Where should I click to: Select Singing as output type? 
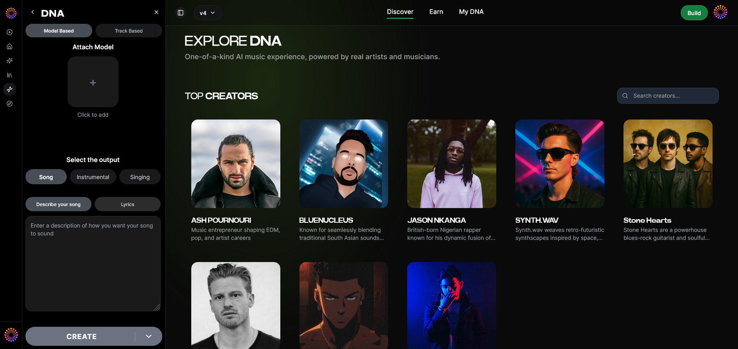140,177
